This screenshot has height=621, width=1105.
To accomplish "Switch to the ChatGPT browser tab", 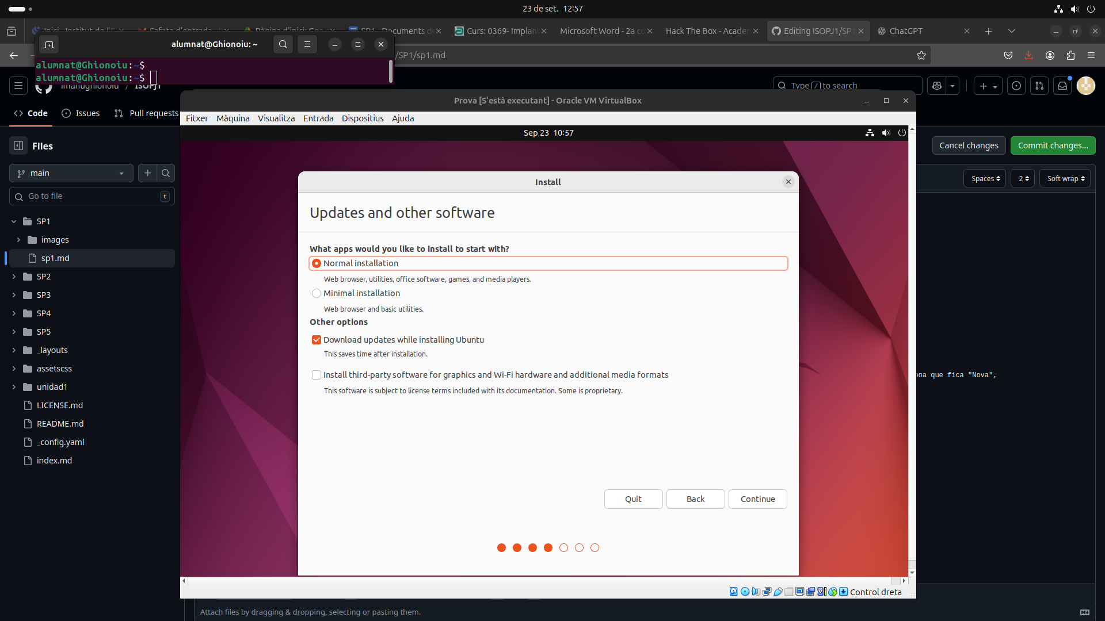I will point(905,31).
